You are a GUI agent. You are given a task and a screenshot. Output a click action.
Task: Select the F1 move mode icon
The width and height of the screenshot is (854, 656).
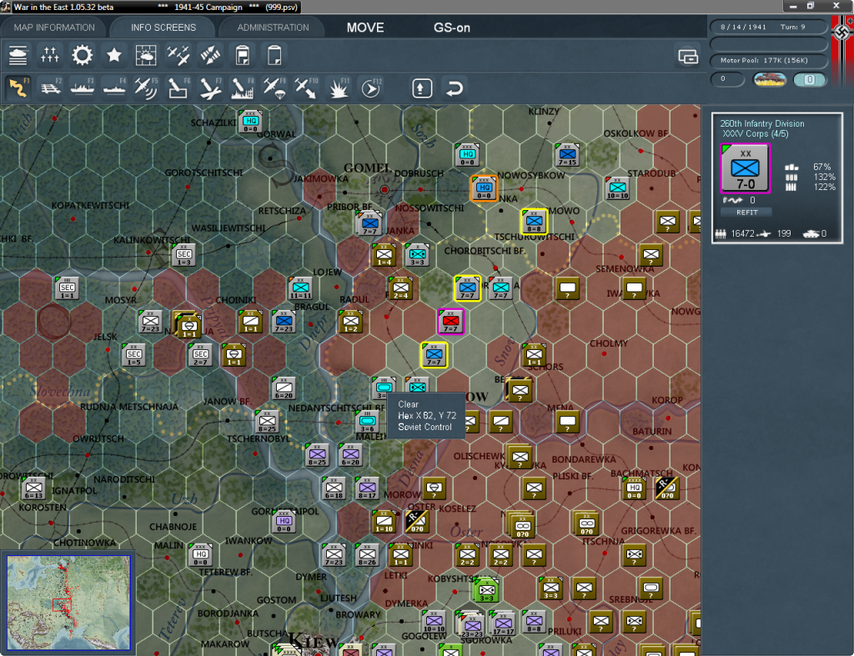point(18,88)
